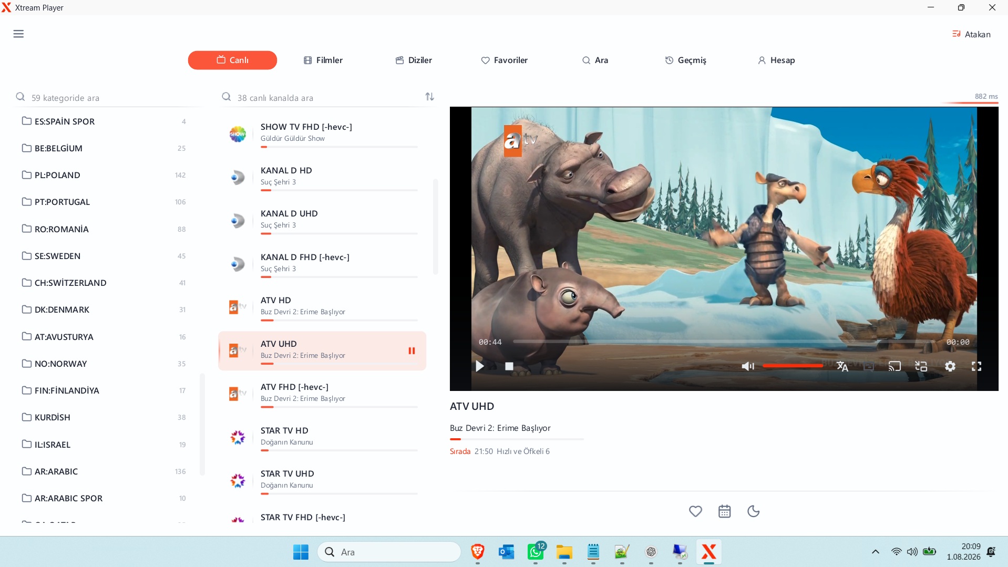The image size is (1008, 567).
Task: Play the STAR TV UHD channel
Action: [x=322, y=481]
